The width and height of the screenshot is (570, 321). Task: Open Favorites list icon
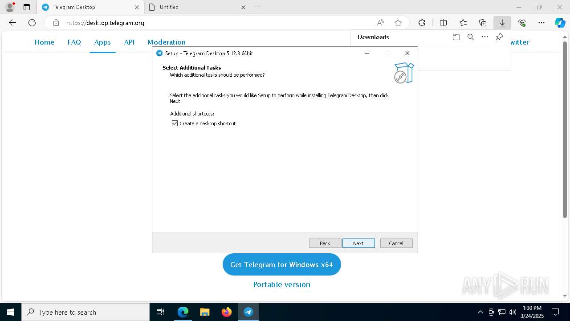coord(463,23)
